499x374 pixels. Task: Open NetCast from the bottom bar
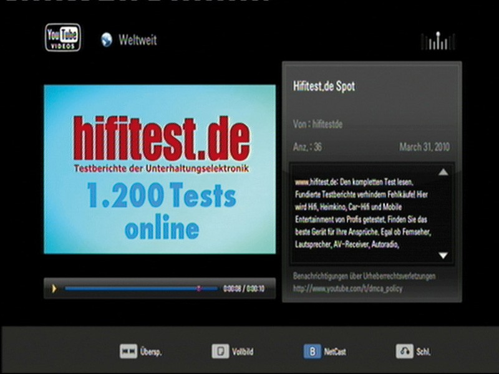(x=335, y=352)
